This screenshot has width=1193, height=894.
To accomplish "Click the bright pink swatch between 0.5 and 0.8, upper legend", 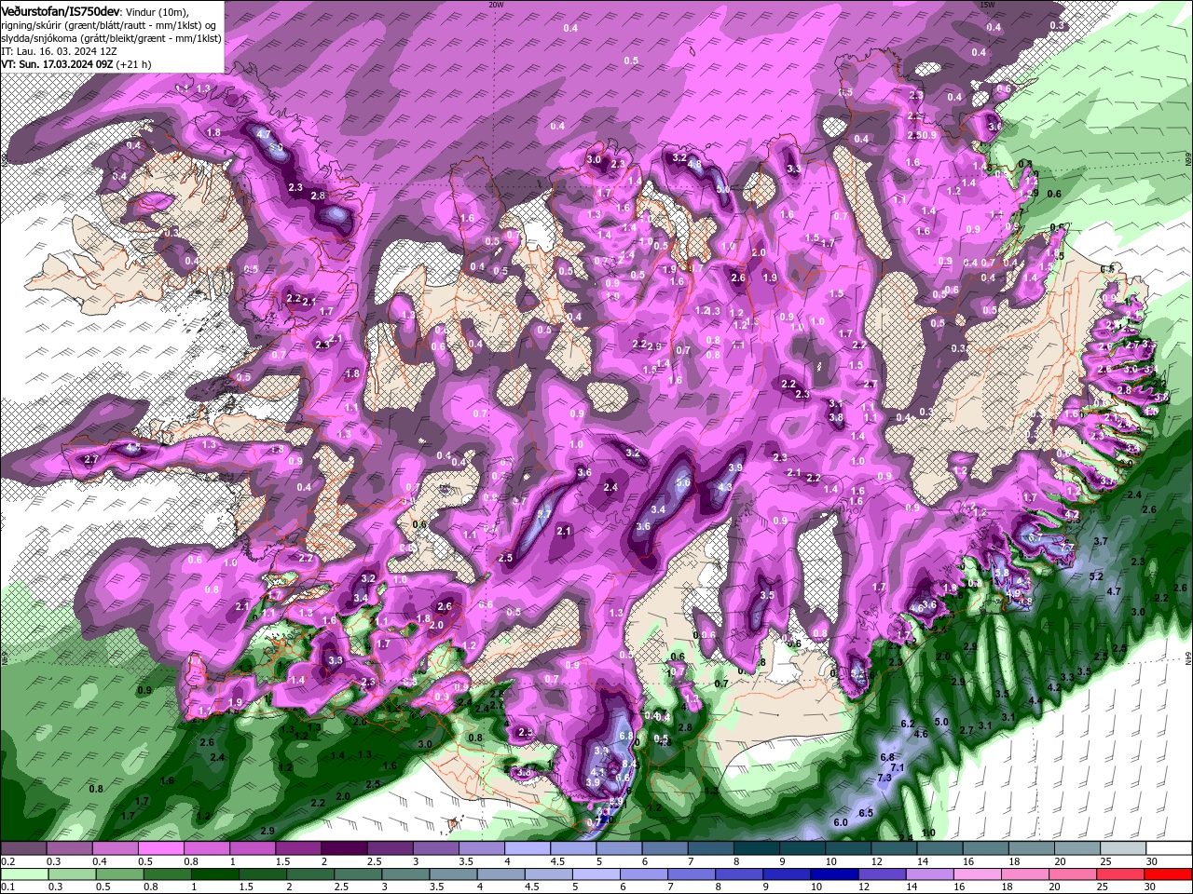I will click(x=160, y=848).
